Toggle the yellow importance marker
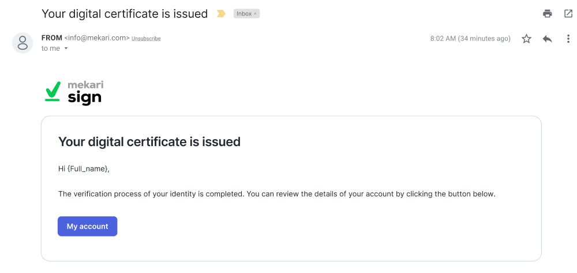The height and width of the screenshot is (273, 577). pos(220,13)
